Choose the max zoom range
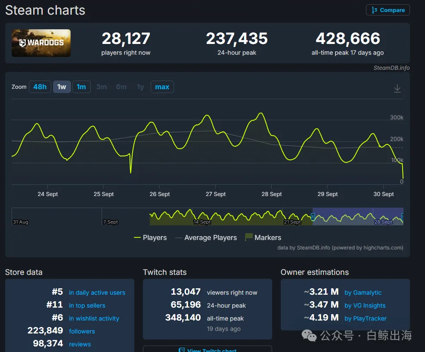Screen dimensions: 425x352 pyautogui.click(x=162, y=87)
